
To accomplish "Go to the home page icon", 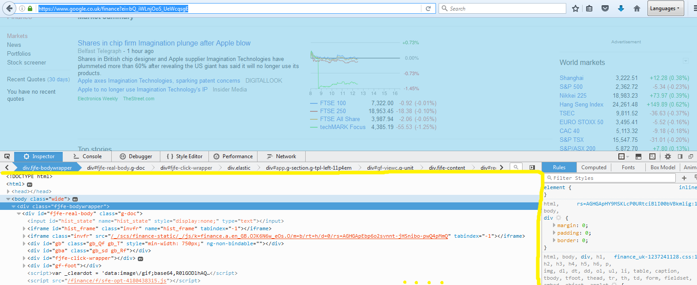I will (x=637, y=8).
